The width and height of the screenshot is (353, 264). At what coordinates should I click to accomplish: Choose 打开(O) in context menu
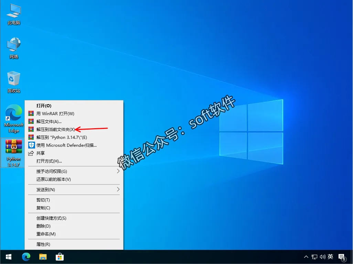click(74, 106)
